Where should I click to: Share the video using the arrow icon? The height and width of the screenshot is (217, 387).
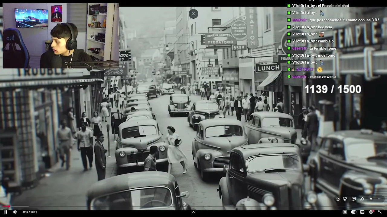coord(362,199)
